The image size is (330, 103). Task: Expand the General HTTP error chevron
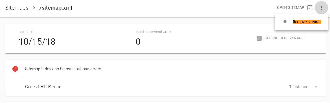[x=316, y=87]
